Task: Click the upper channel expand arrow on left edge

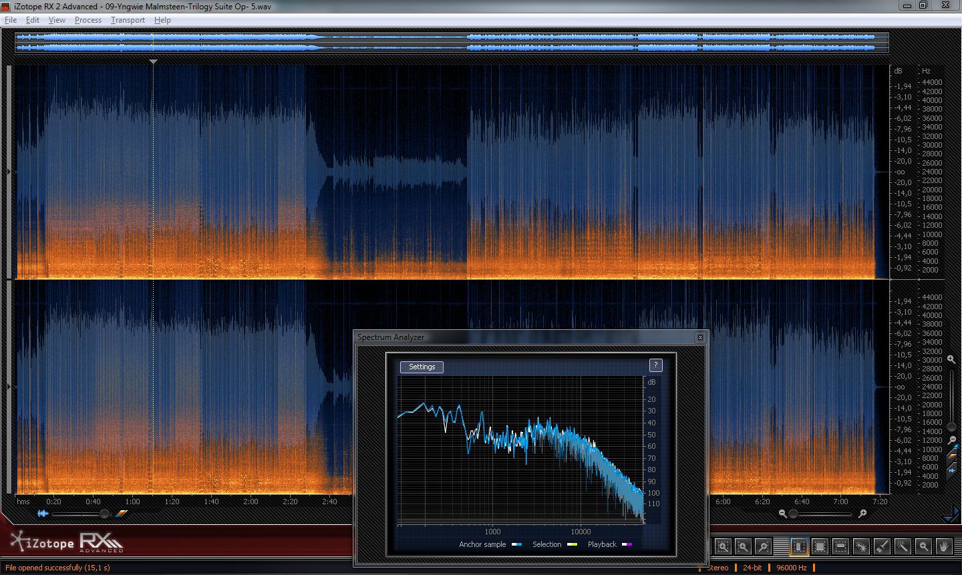Action: pyautogui.click(x=9, y=172)
